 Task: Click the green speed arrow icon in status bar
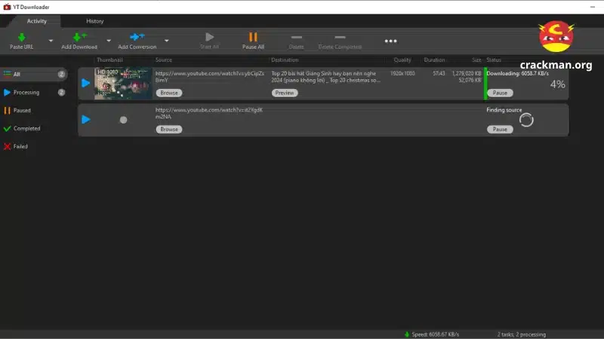407,334
